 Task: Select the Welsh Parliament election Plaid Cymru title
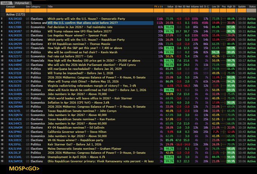tap(91, 65)
